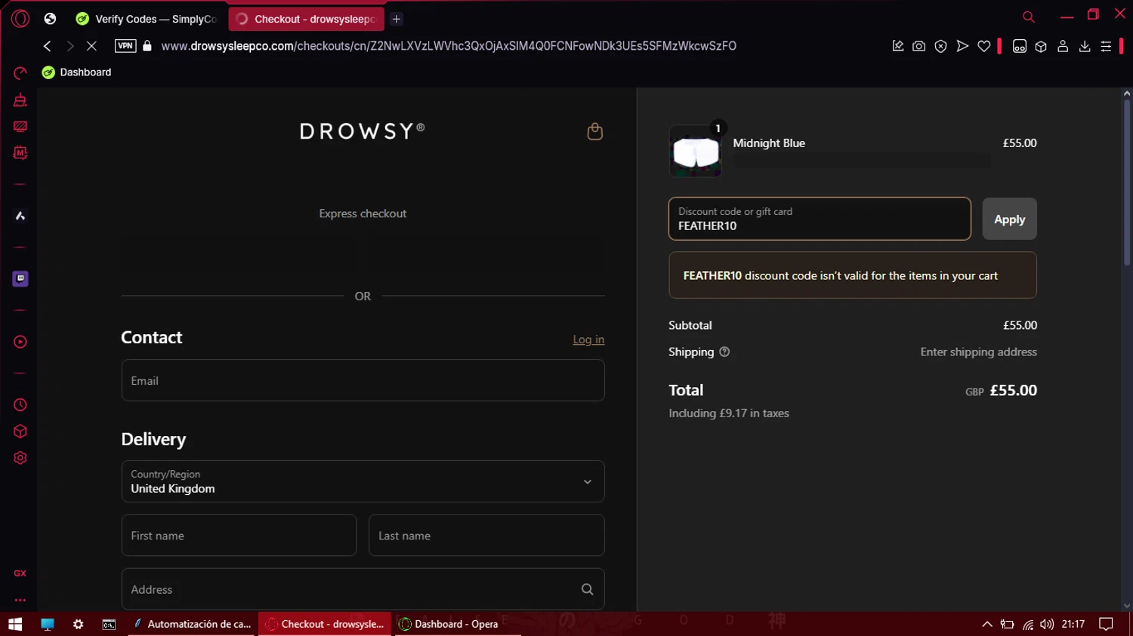Focus the First name field
Image resolution: width=1133 pixels, height=636 pixels.
pos(239,535)
